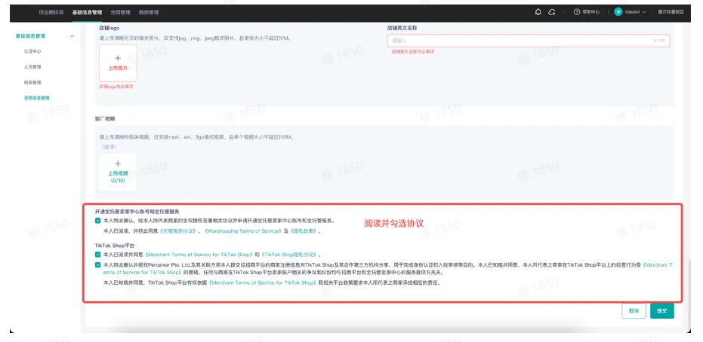The width and height of the screenshot is (703, 342).
Task: Focus the 店铺英文名称 input field
Action: pos(529,41)
